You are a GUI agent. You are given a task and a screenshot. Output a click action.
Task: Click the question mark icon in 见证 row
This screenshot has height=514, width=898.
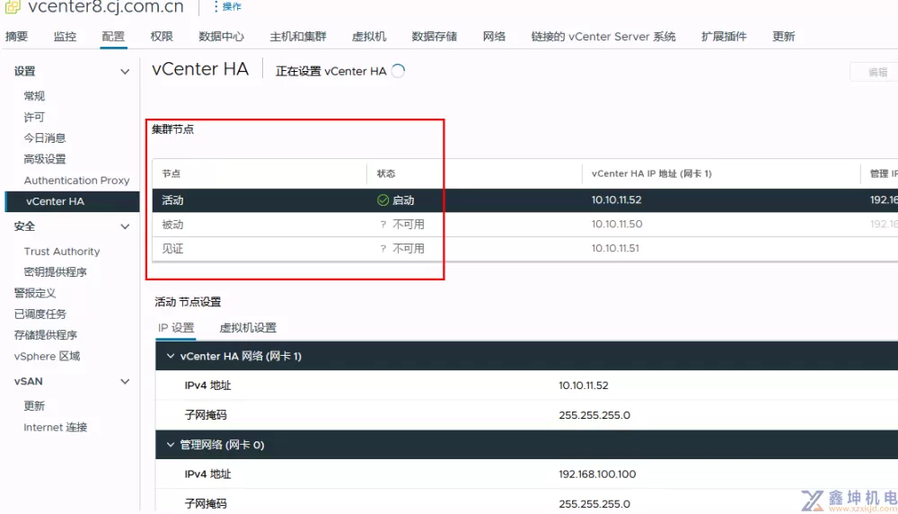(383, 249)
